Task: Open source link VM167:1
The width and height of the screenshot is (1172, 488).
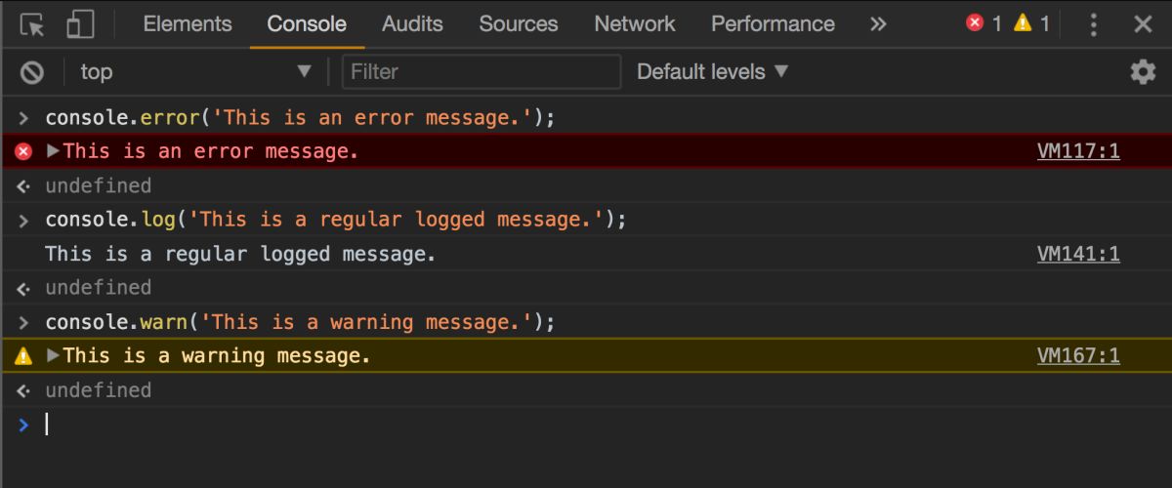Action: point(1078,356)
